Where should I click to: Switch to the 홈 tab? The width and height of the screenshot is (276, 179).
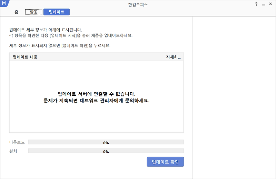[16, 12]
